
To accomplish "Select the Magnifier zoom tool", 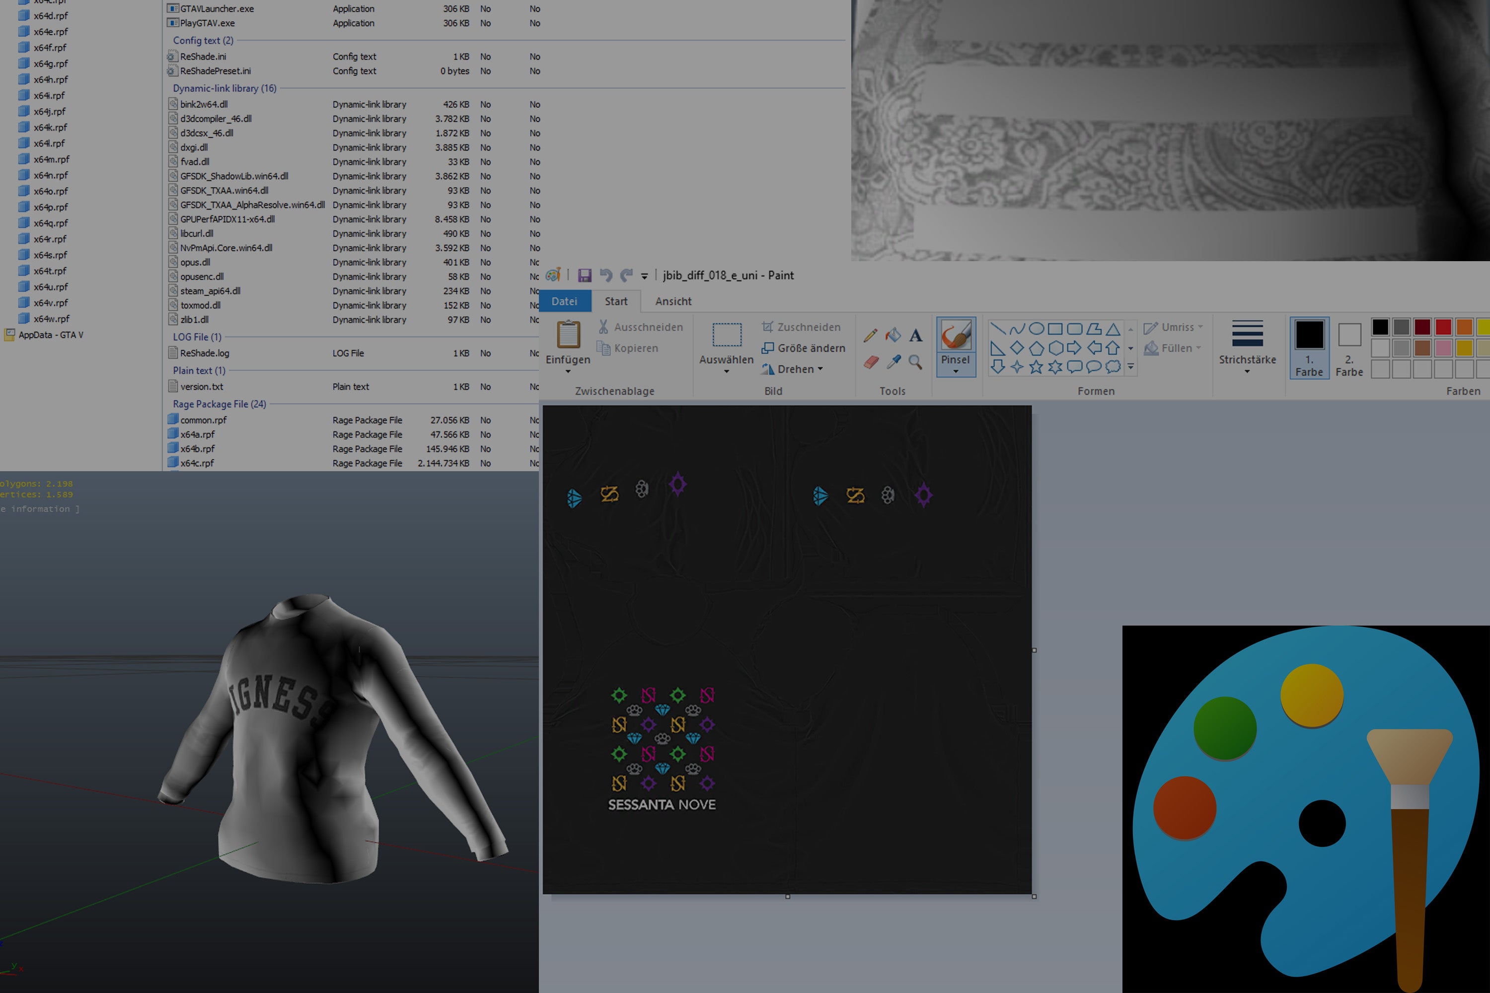I will [915, 361].
